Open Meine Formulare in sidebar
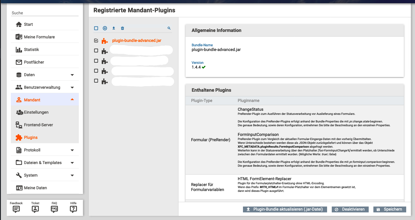Viewport: 415px width, 220px height. coord(39,37)
